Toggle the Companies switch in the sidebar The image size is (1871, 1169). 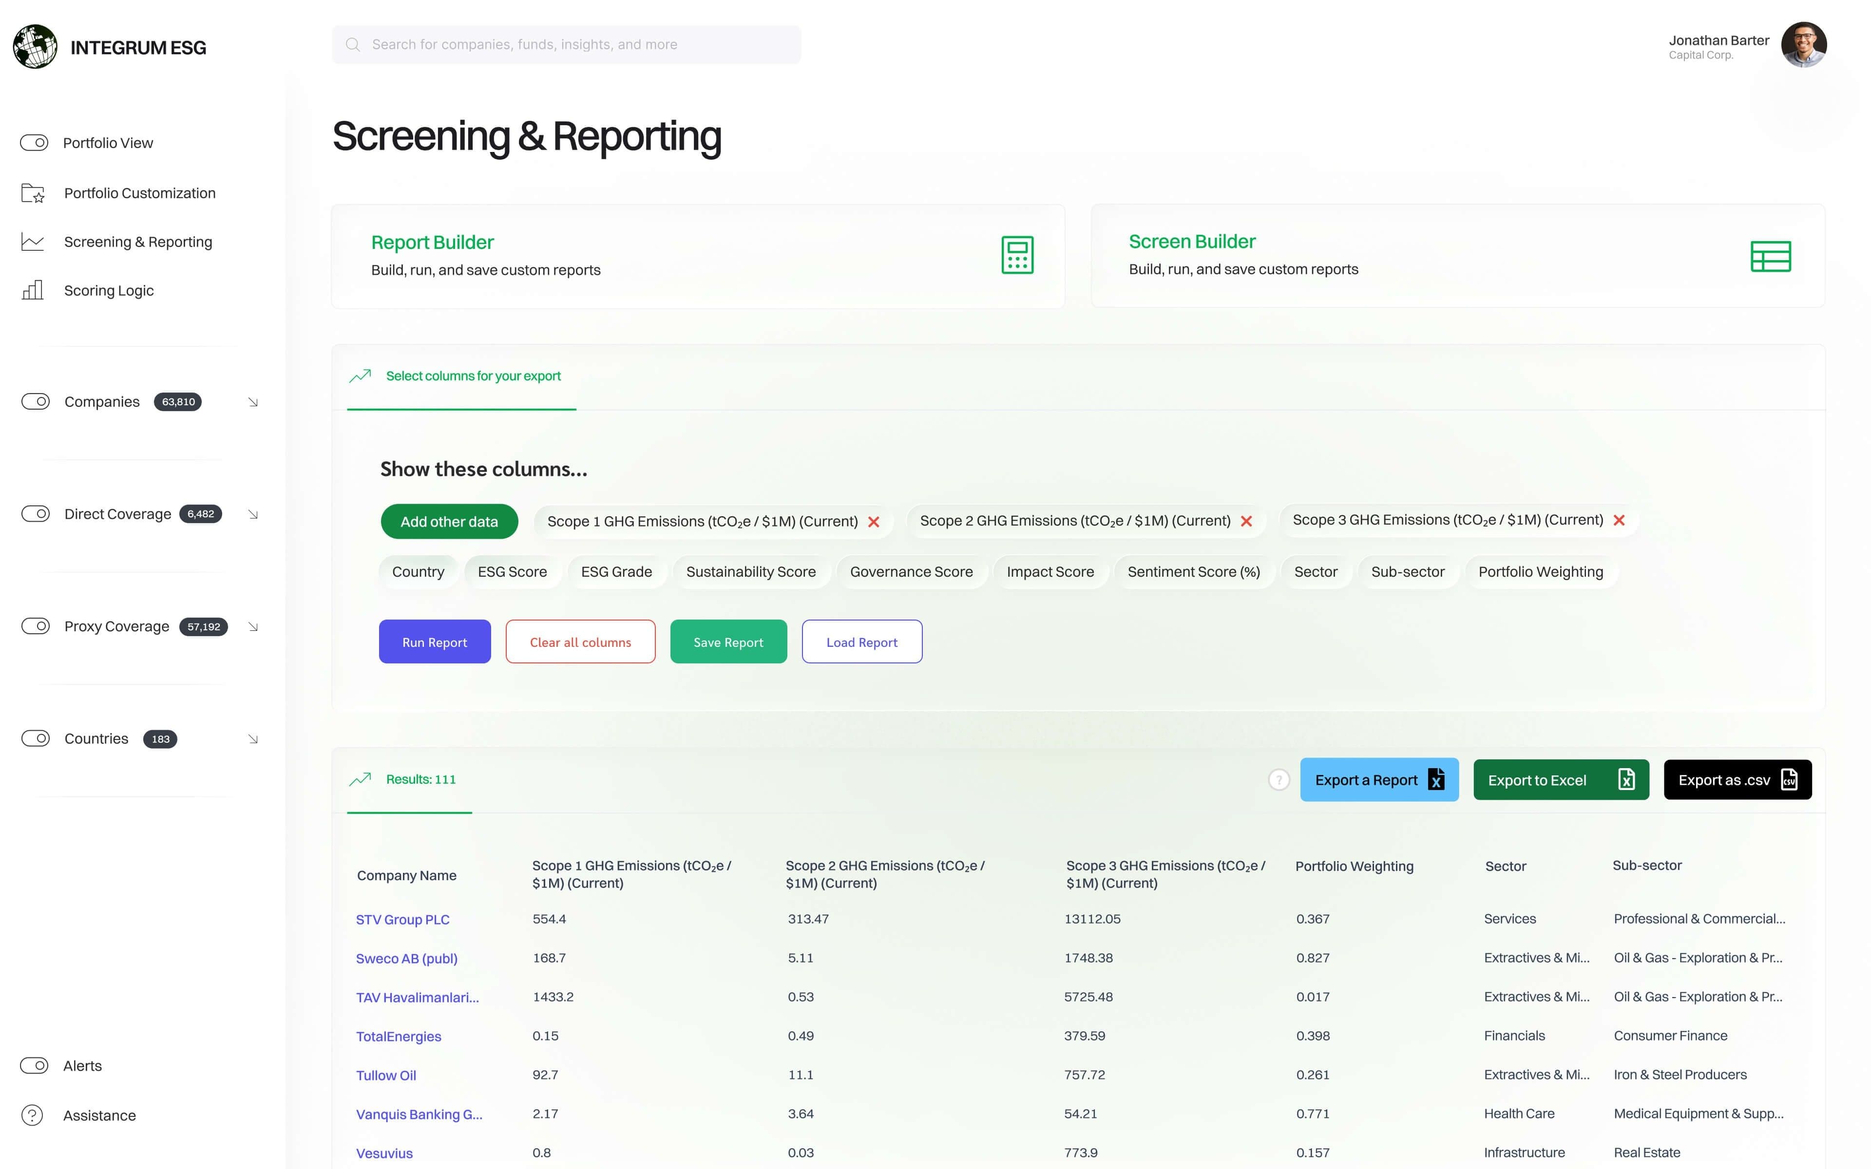click(x=36, y=401)
